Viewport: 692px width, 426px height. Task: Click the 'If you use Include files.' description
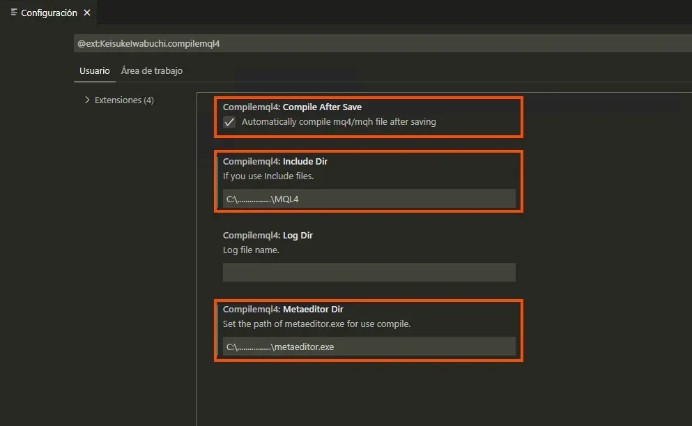click(268, 176)
